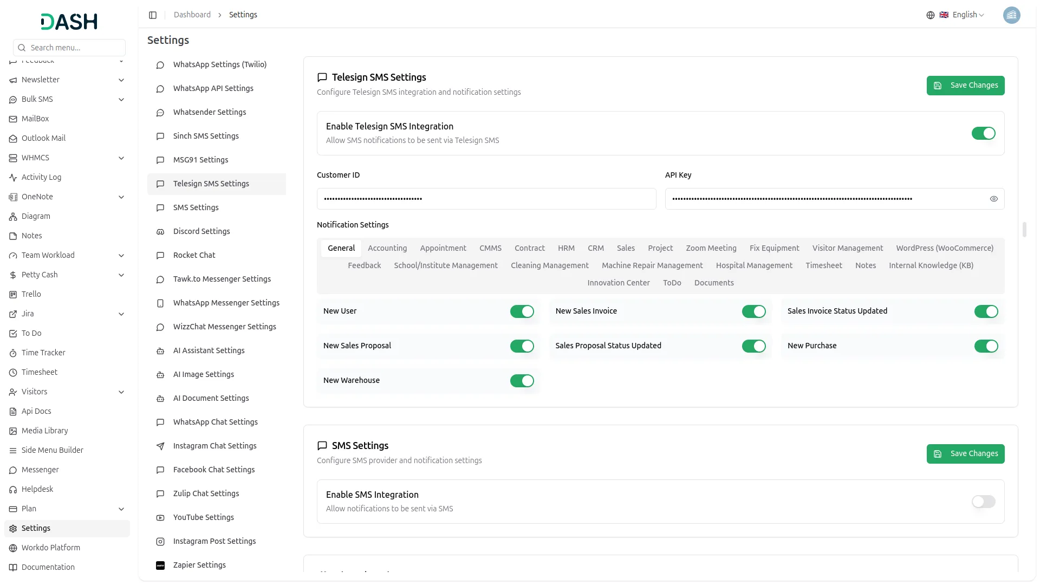Click the Telesign SMS header message icon

click(x=322, y=77)
